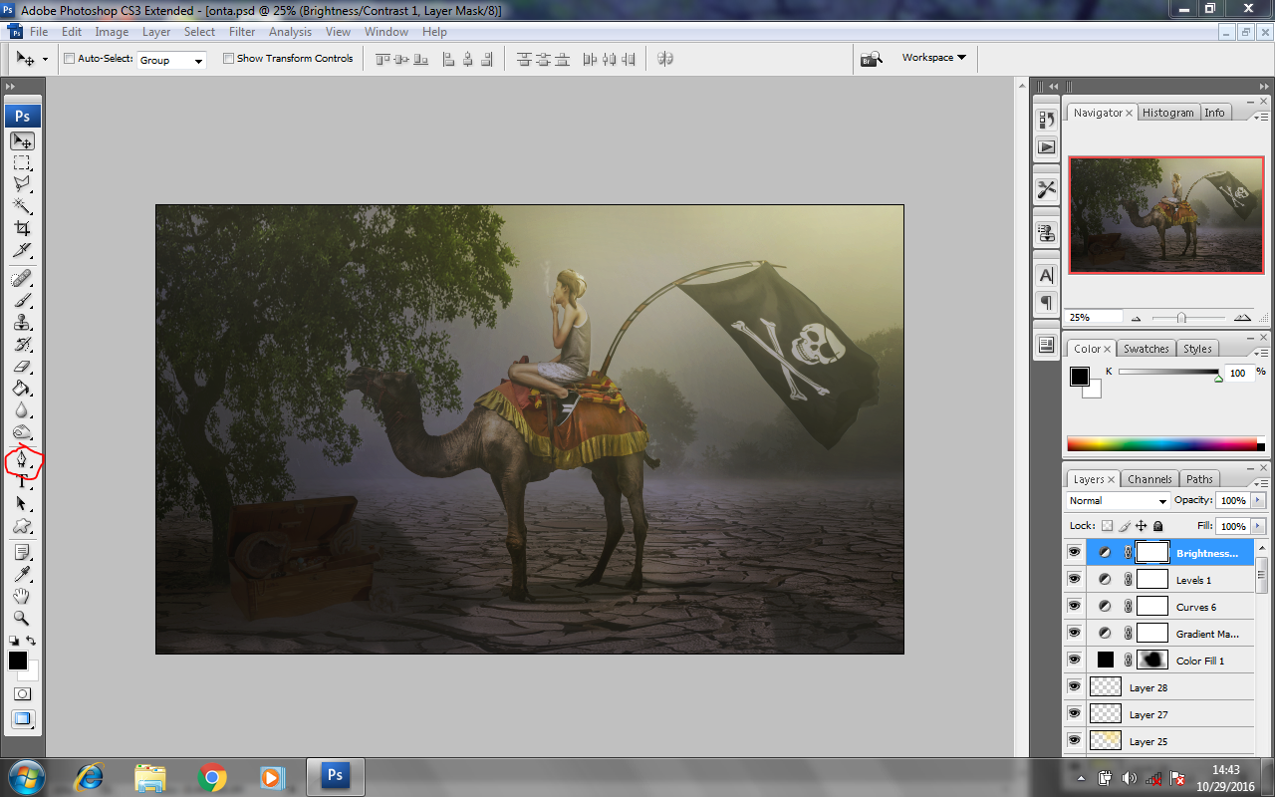This screenshot has height=797, width=1275.
Task: Open Google Chrome from the taskbar
Action: (214, 776)
